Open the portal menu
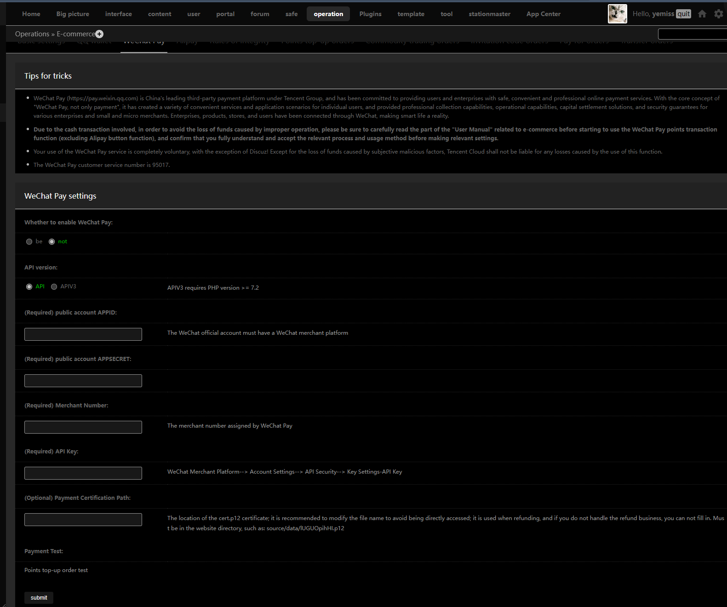This screenshot has height=607, width=727. [225, 14]
